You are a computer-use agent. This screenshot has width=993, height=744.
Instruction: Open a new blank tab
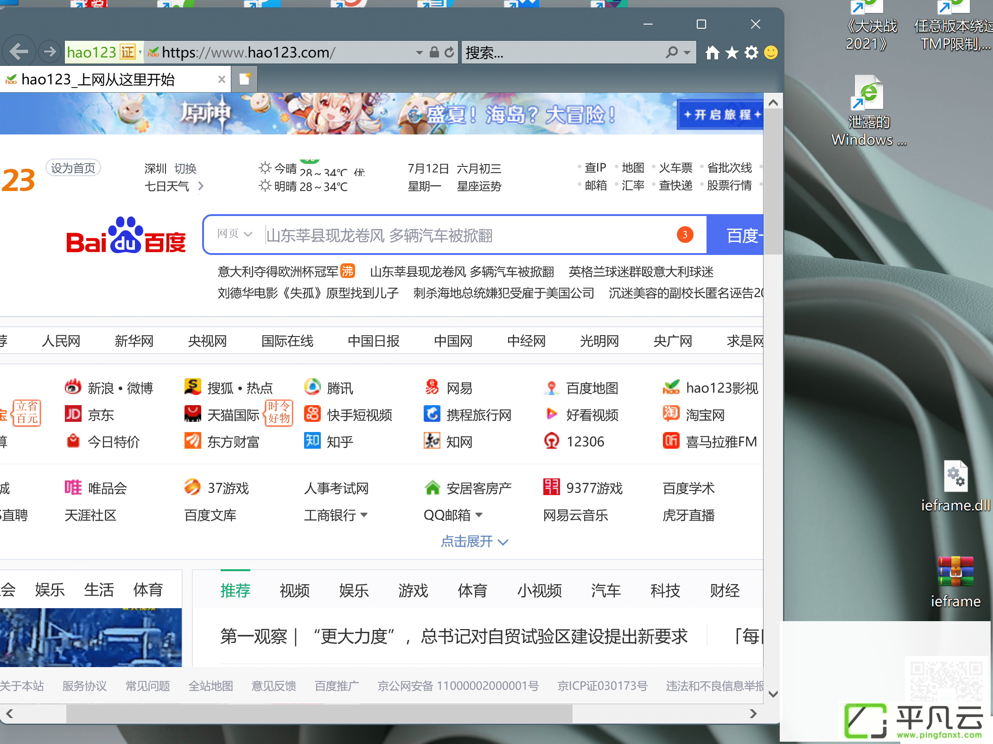(x=244, y=79)
